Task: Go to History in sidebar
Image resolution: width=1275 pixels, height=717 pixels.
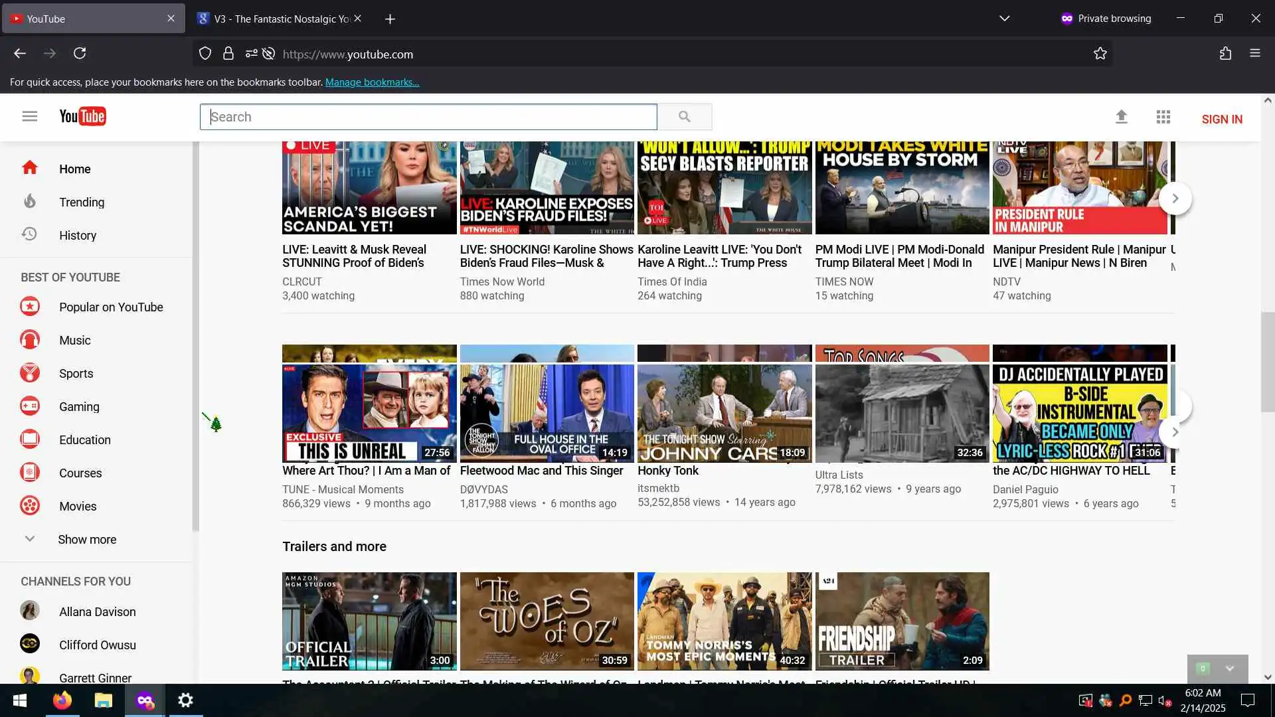Action: (x=77, y=236)
